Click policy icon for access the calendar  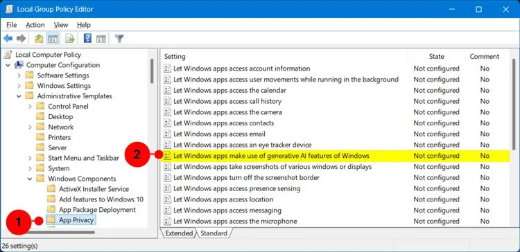[168, 91]
